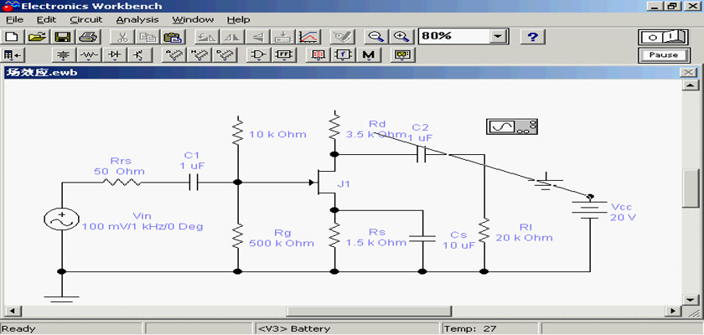Click the vertical scrollbar thumb
This screenshot has width=704, height=335.
(690, 188)
